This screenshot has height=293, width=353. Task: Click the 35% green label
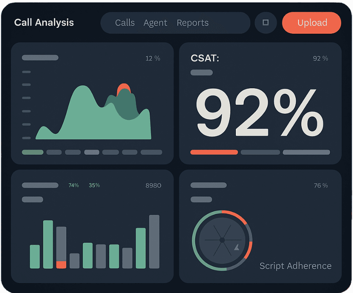click(x=94, y=185)
